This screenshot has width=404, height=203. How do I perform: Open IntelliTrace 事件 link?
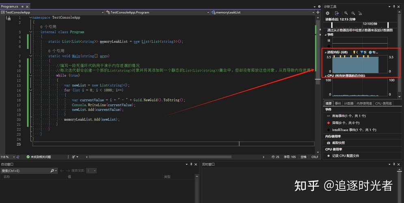(354, 130)
